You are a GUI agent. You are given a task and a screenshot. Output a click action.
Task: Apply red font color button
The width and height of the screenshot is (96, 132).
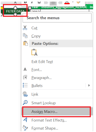(x=67, y=3)
